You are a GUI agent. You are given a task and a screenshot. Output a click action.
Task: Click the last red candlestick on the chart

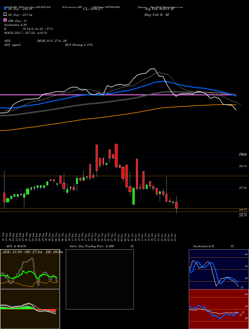coord(176,205)
